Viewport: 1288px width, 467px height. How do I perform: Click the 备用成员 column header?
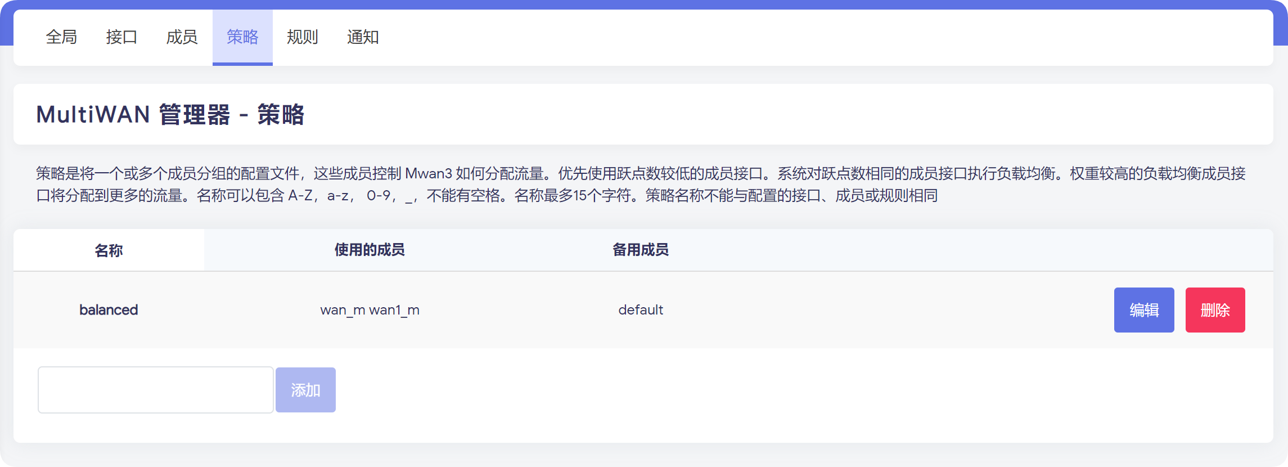click(641, 250)
